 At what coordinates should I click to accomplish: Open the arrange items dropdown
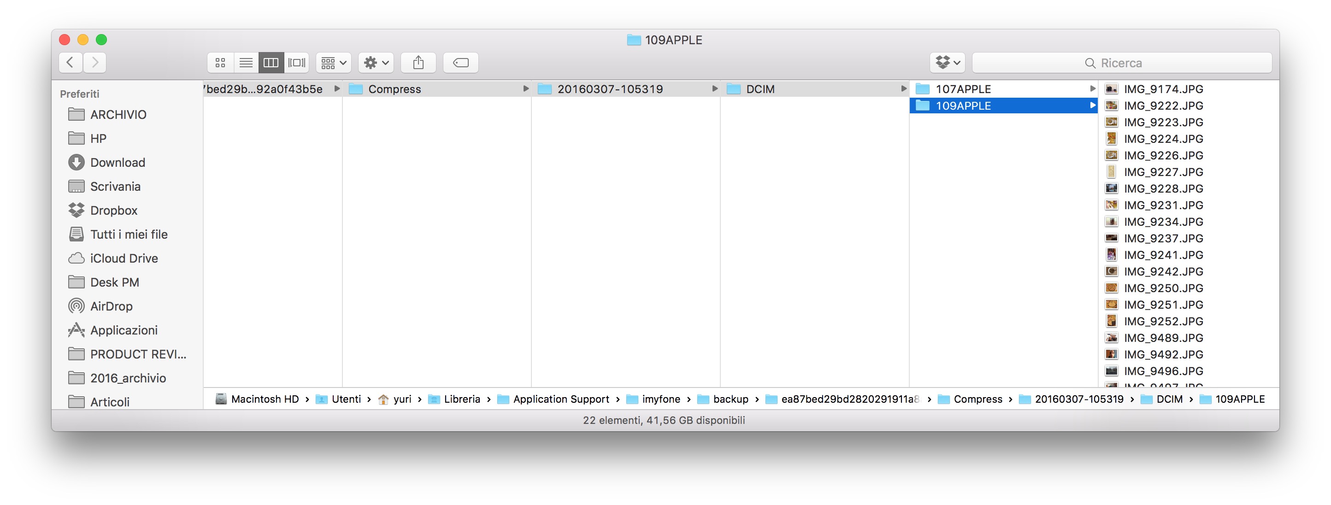tap(334, 63)
